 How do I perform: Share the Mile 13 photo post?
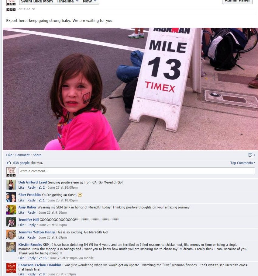point(37,155)
